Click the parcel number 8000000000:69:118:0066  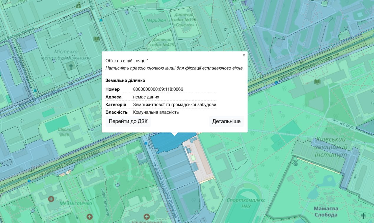tap(158, 89)
